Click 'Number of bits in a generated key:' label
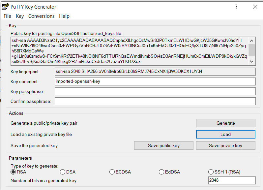Screen dimensions: 263x190 (44, 181)
